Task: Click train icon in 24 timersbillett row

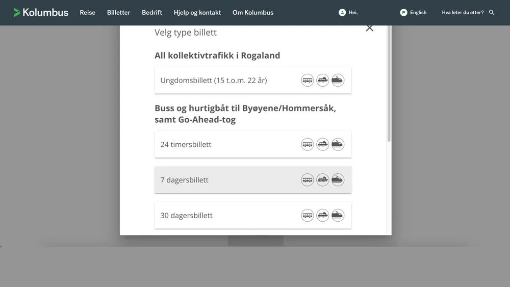Action: click(x=338, y=144)
